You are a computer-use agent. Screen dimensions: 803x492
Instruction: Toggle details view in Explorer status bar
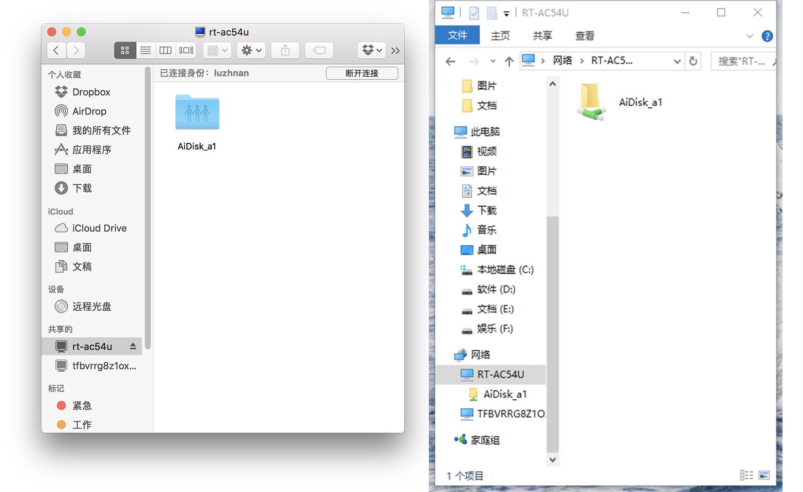click(747, 475)
